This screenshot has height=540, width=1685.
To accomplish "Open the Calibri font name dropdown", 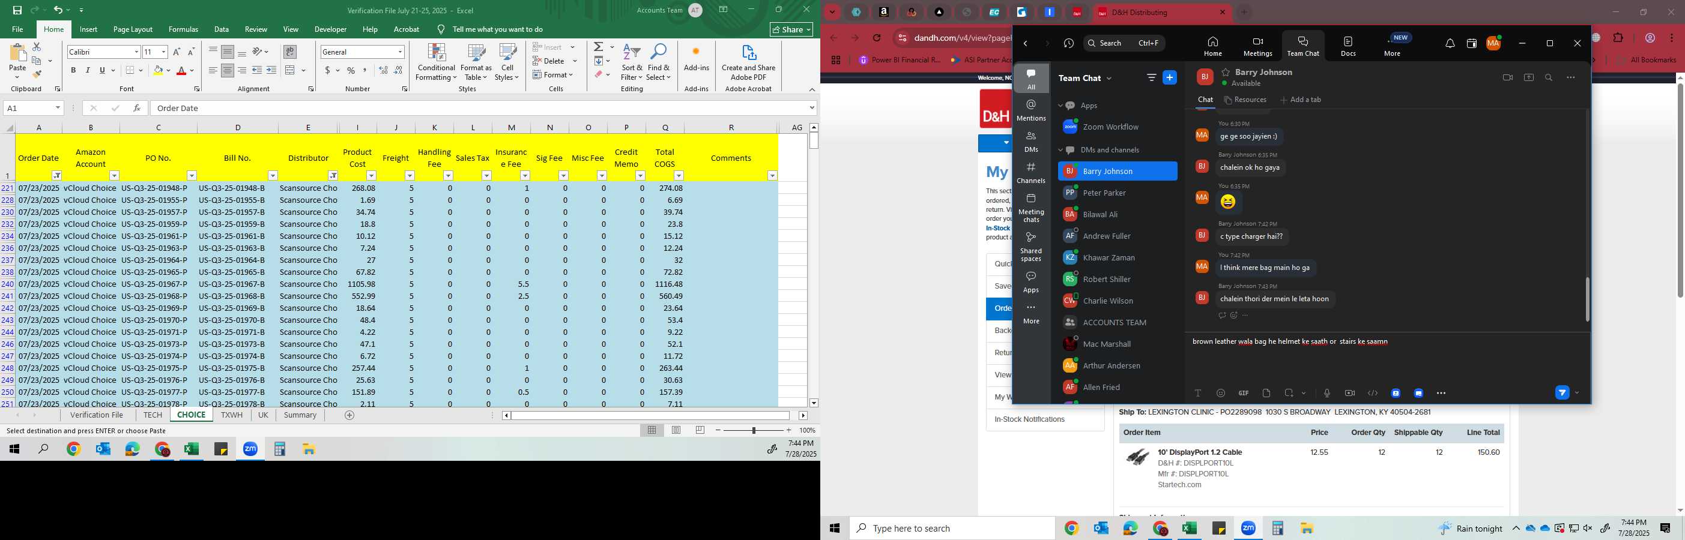I will coord(137,52).
